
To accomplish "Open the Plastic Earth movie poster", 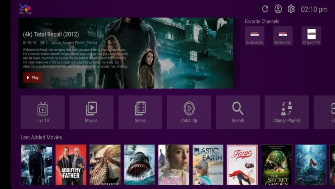I will (208, 164).
